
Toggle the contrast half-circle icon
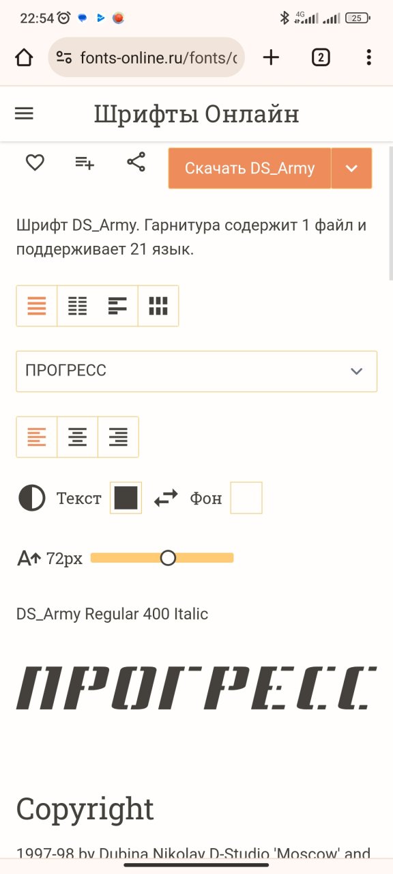31,498
